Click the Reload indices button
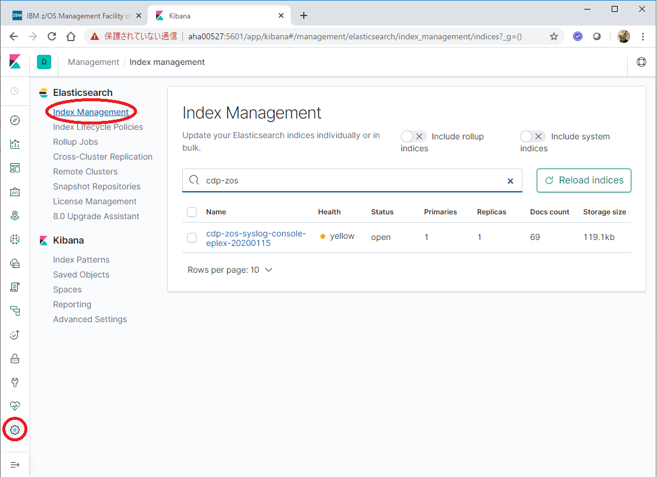Screen dimensions: 657x477 click(x=584, y=180)
